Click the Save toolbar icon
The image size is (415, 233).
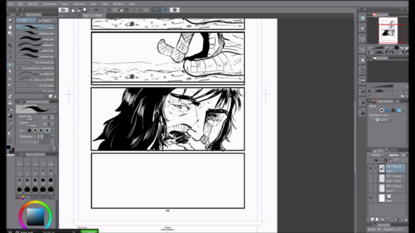(85, 10)
